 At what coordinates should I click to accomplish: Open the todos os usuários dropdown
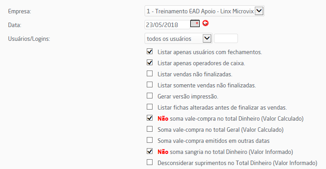tap(178, 39)
